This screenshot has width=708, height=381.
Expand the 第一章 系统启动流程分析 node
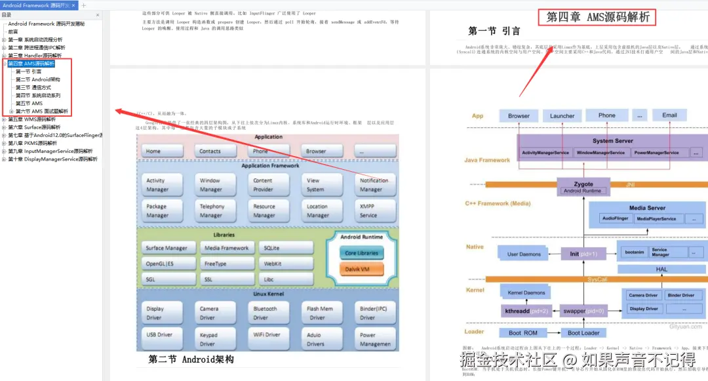[x=4, y=40]
